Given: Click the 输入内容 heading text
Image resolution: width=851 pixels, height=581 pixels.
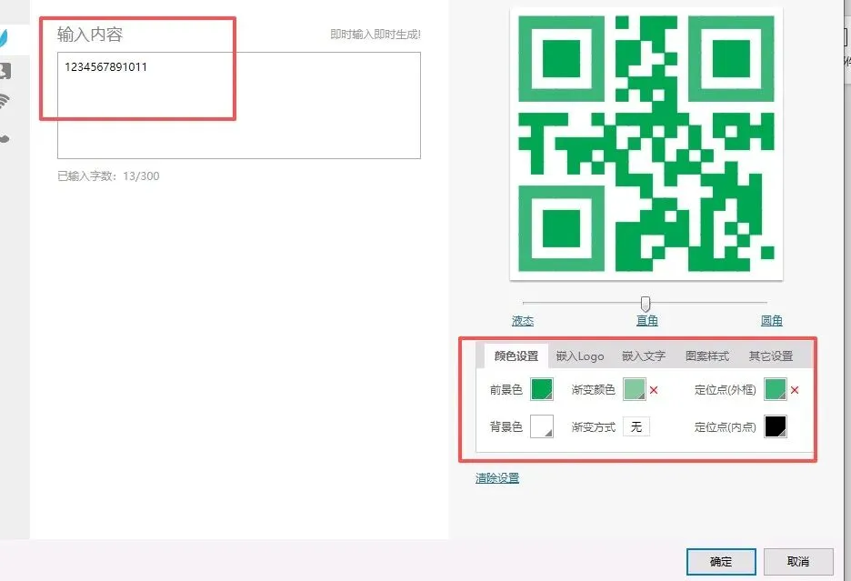Looking at the screenshot, I should click(90, 35).
